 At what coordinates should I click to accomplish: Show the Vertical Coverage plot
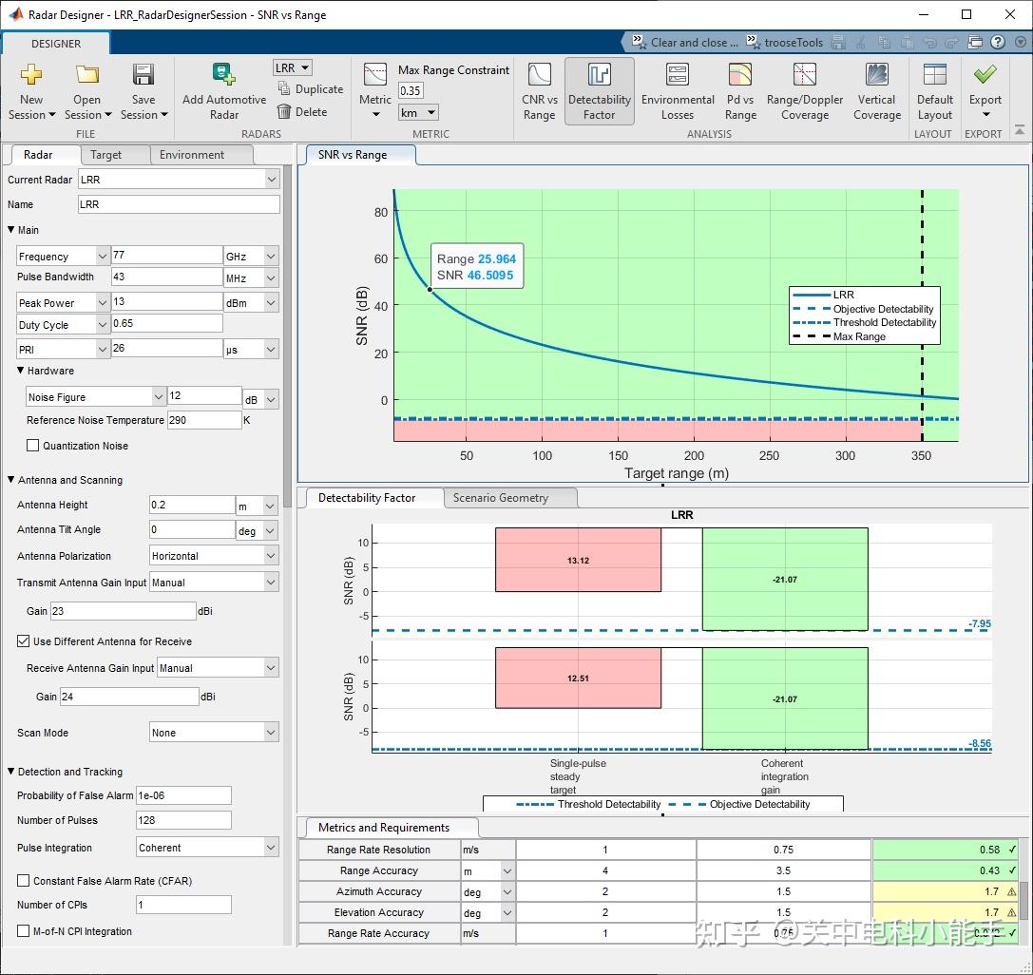(x=876, y=92)
